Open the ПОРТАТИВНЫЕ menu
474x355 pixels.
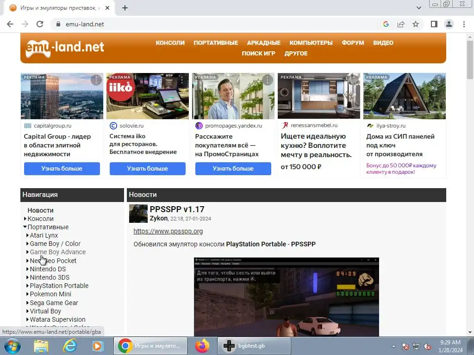[216, 43]
